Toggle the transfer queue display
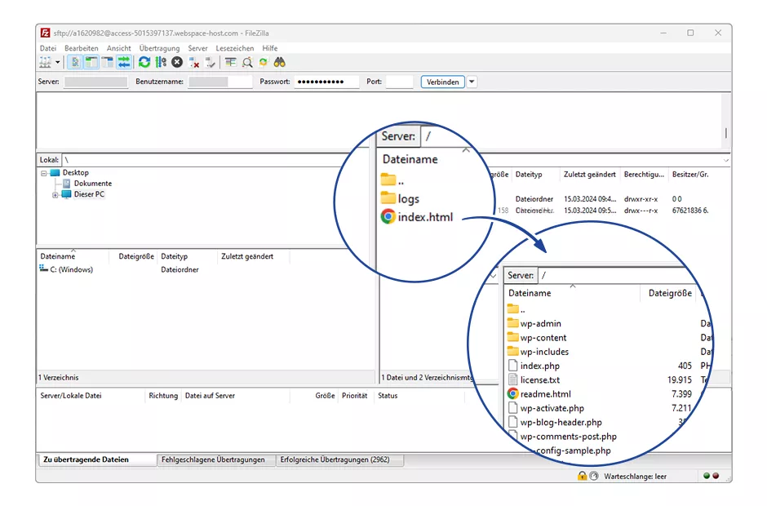The image size is (767, 506). (124, 62)
